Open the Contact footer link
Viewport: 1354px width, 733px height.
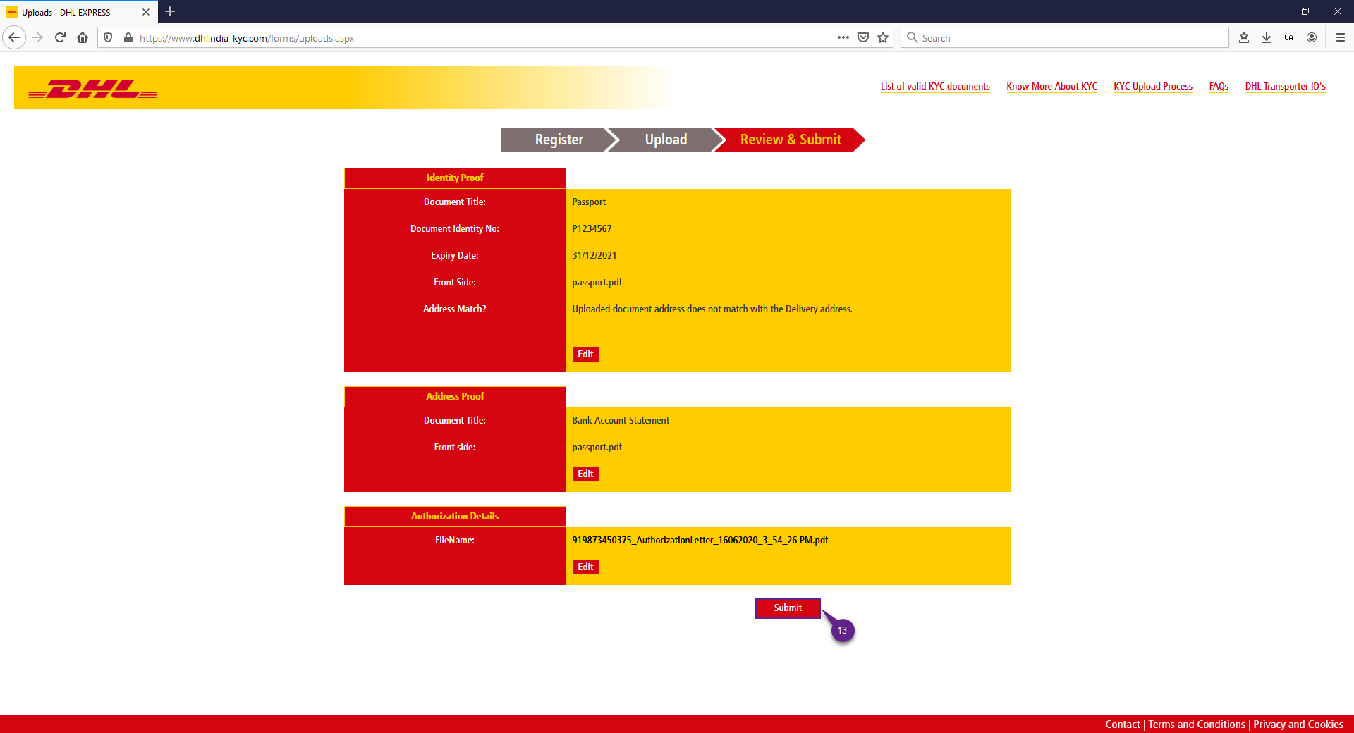(x=1122, y=725)
